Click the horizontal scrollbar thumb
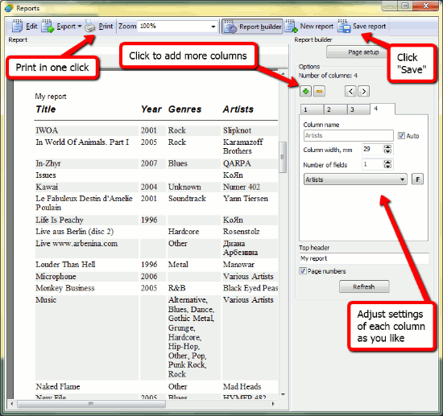 (91, 404)
